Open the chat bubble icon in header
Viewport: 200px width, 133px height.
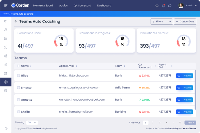point(170,5)
